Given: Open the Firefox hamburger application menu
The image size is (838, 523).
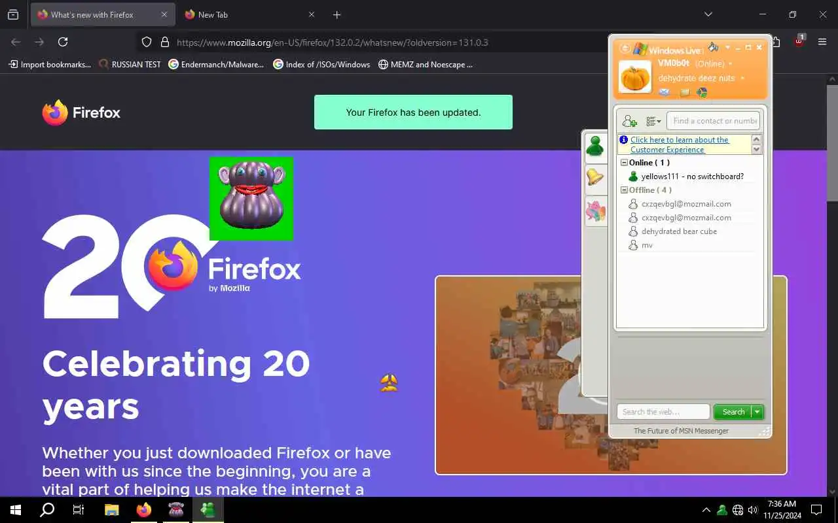Looking at the screenshot, I should pyautogui.click(x=822, y=42).
